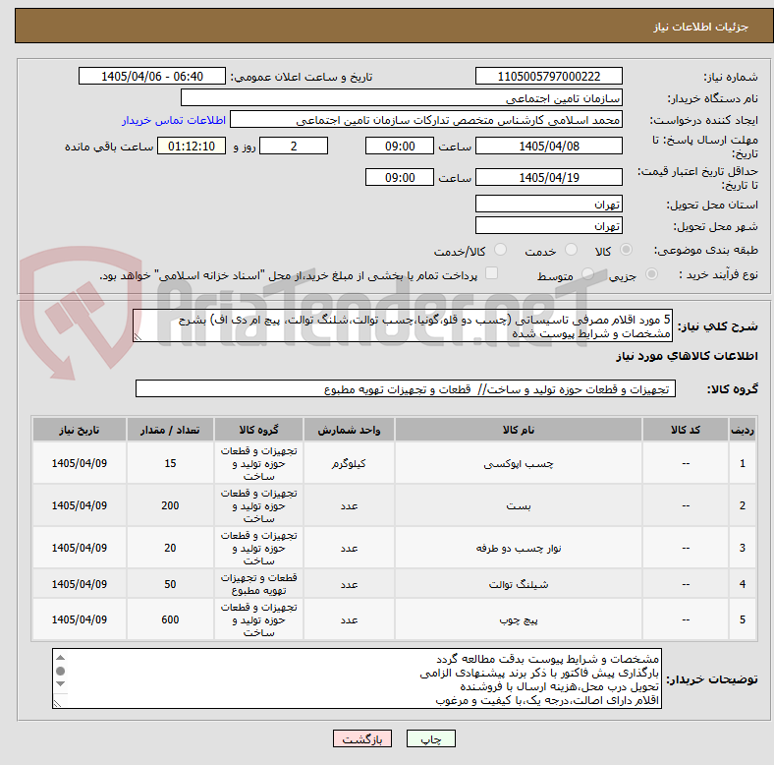Click the up arrow in buyer notes scrollbar

(x=60, y=657)
